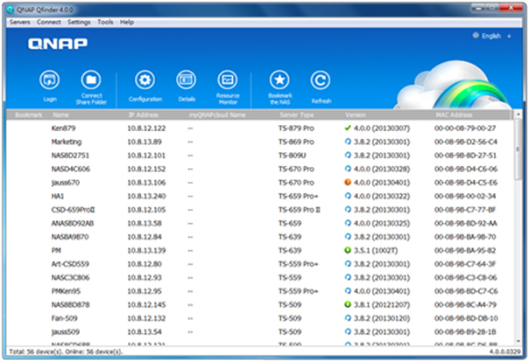Select the Marketing server name
The height and width of the screenshot is (361, 529).
67,142
